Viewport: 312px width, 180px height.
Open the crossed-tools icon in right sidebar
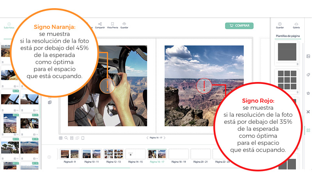point(308,112)
